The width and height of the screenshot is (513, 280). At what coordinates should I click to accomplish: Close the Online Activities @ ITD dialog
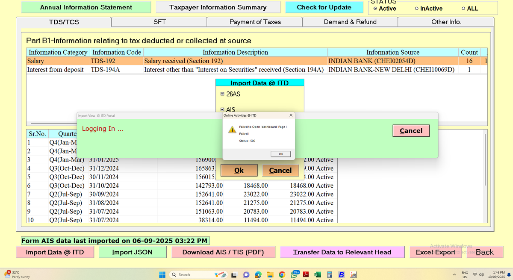point(291,115)
